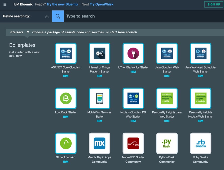Click the IoT for Electronics Starter label
This screenshot has width=224, height=170.
133,67
